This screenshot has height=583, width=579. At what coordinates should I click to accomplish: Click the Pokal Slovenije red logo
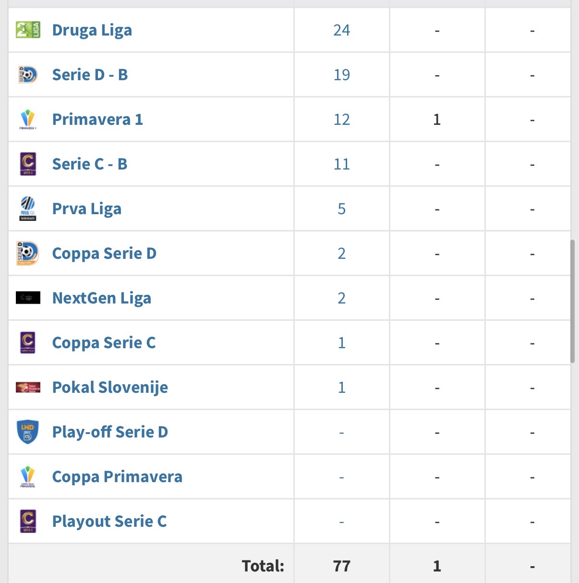click(x=28, y=387)
